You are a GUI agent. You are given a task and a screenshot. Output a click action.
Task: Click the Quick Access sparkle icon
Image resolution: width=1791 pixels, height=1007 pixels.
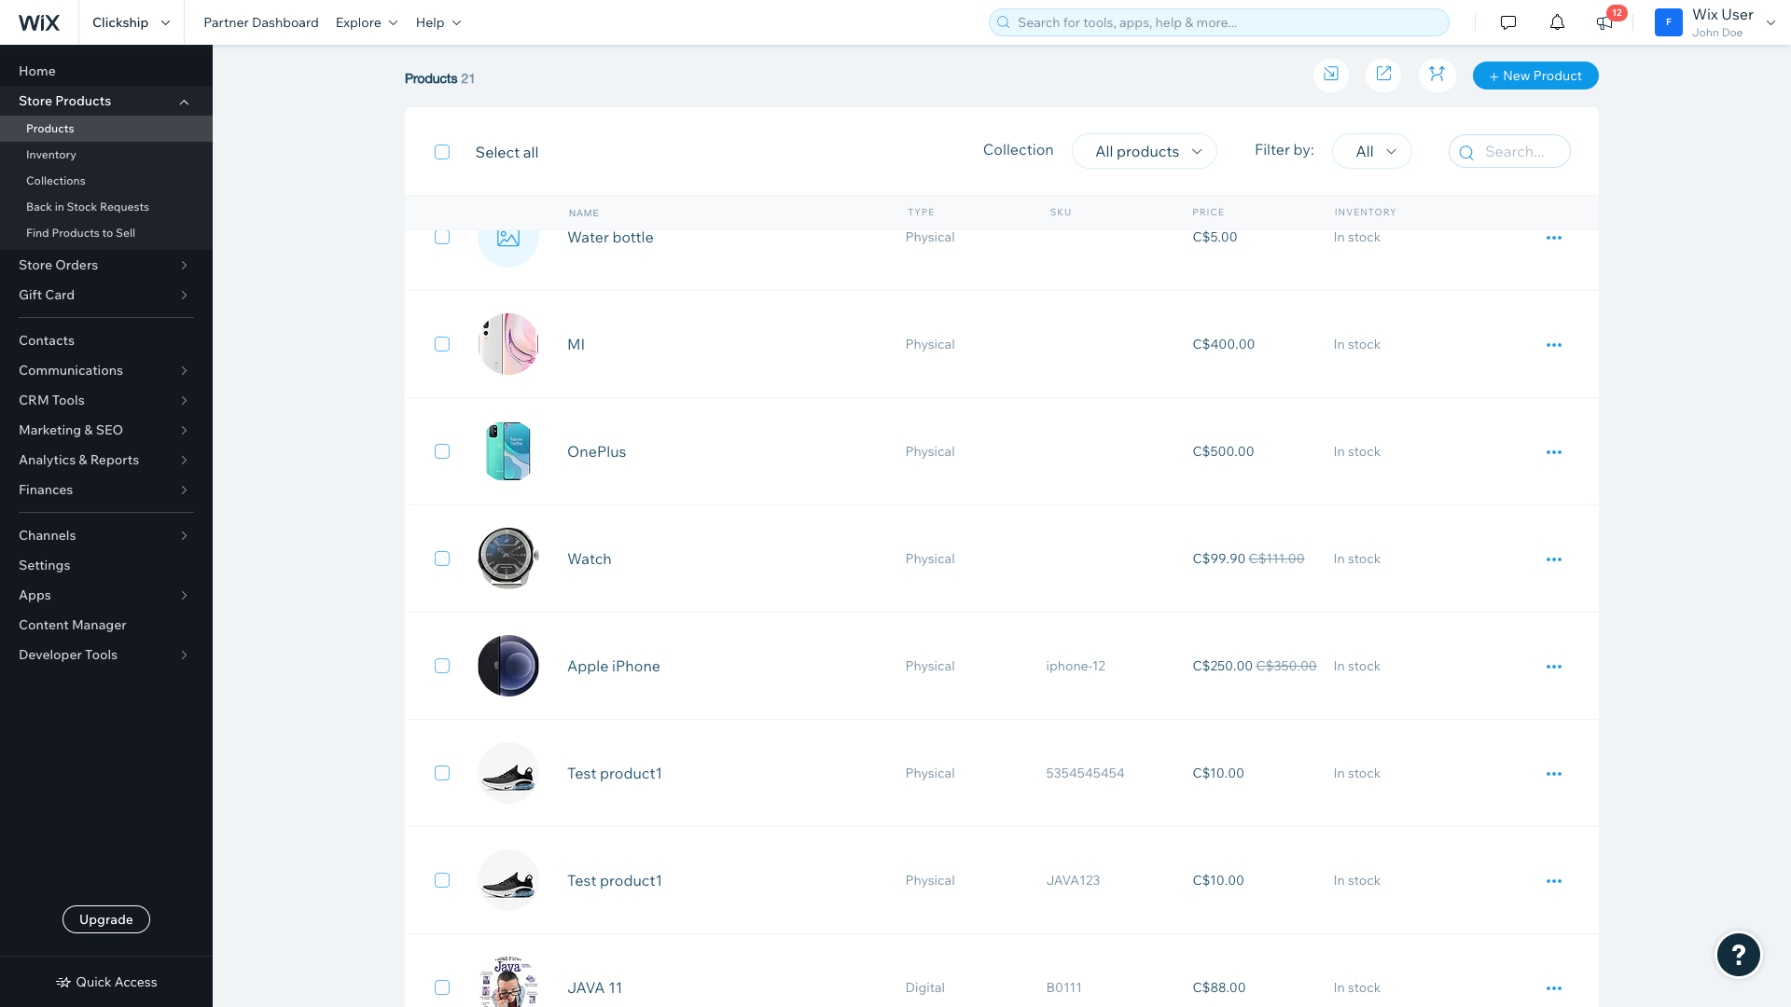click(x=63, y=982)
